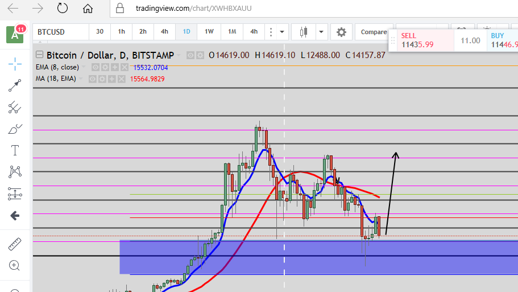Grab the trading panel drag handle
The image size is (518, 292).
[x=393, y=40]
